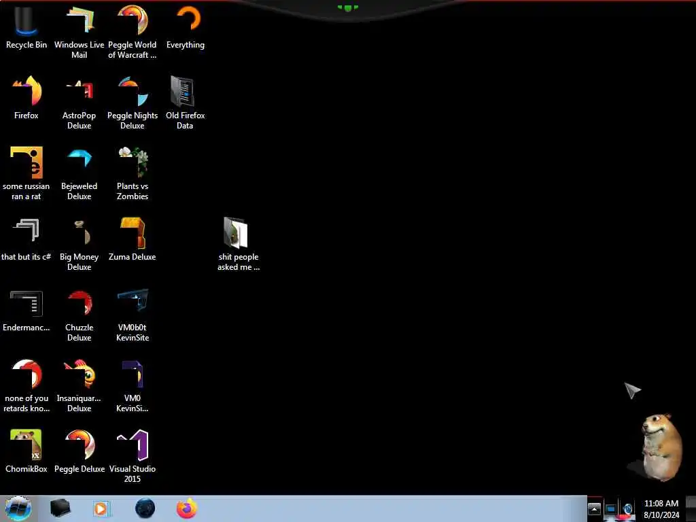Screen dimensions: 696x522
Task: Select the Firefox desktop shortcut
Action: pyautogui.click(x=27, y=97)
